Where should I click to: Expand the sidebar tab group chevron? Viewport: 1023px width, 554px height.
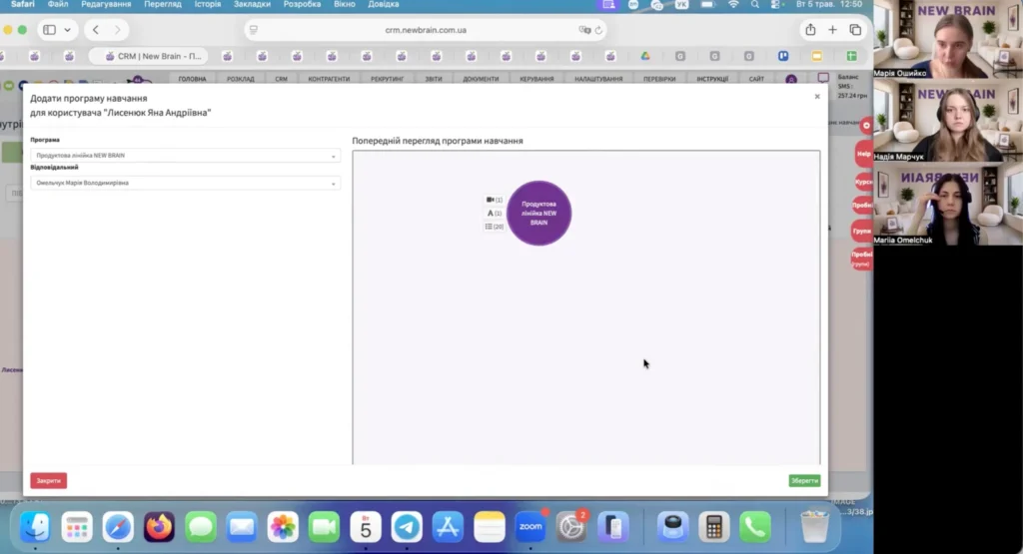click(67, 30)
